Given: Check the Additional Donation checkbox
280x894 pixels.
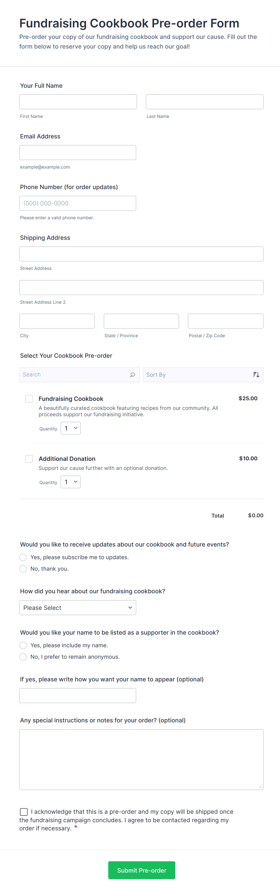Looking at the screenshot, I should click(29, 459).
